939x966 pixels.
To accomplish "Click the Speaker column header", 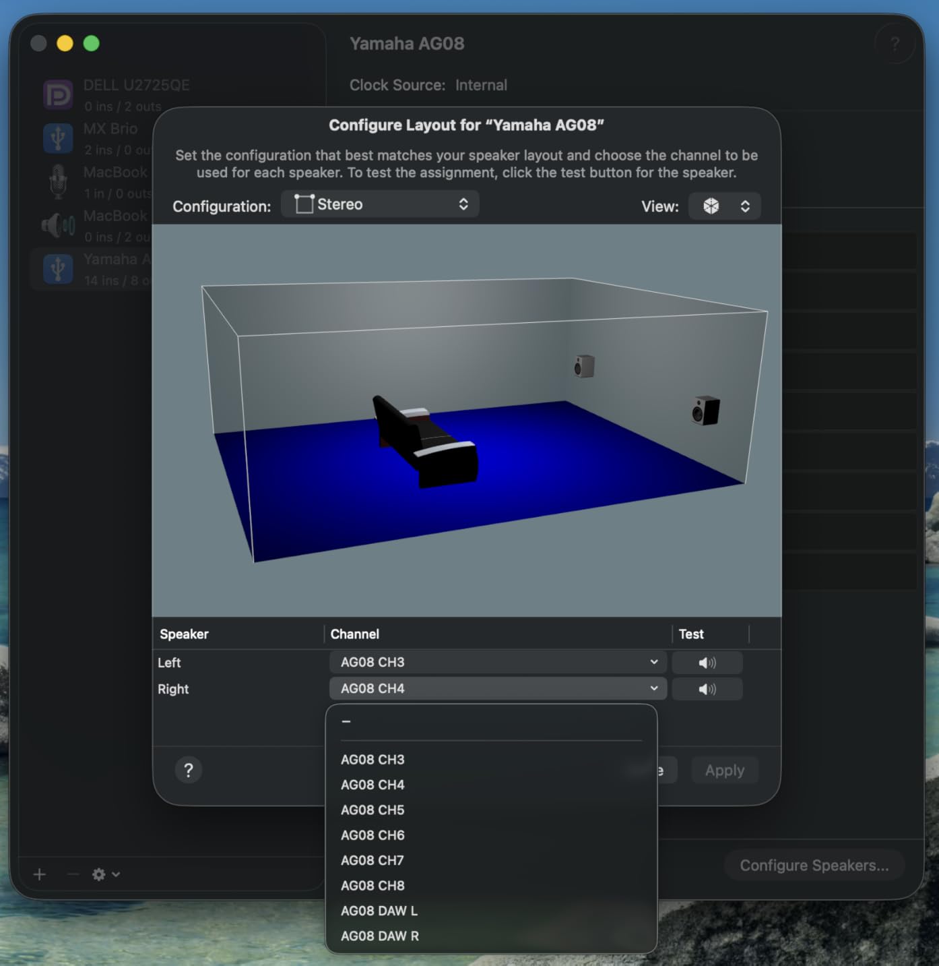I will coord(184,634).
